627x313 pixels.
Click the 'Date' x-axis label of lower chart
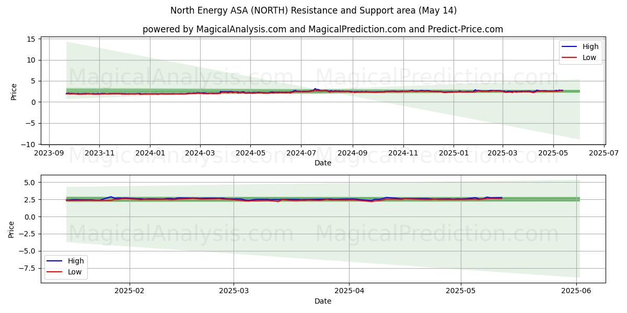[x=323, y=301]
